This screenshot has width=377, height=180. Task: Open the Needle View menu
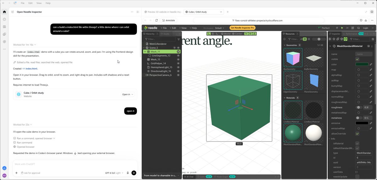pos(183,28)
